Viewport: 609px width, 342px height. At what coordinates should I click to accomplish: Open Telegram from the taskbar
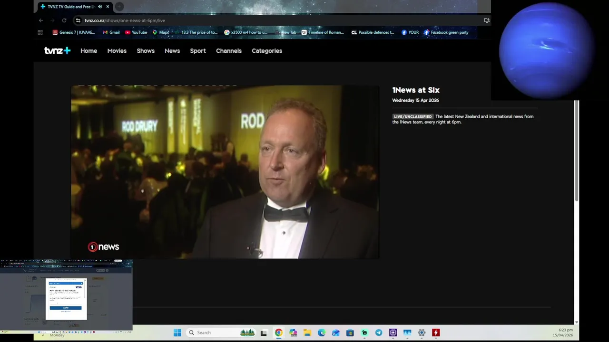[x=379, y=332]
